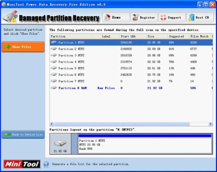Sort by the Partition column header
This screenshot has height=172, width=217.
[71, 36]
